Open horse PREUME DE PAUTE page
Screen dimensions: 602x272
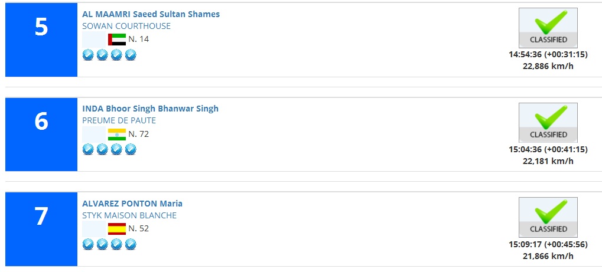click(119, 120)
